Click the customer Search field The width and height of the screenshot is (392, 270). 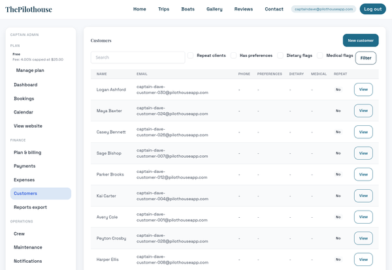tap(138, 57)
